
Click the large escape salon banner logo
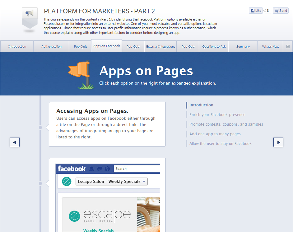tap(100, 216)
